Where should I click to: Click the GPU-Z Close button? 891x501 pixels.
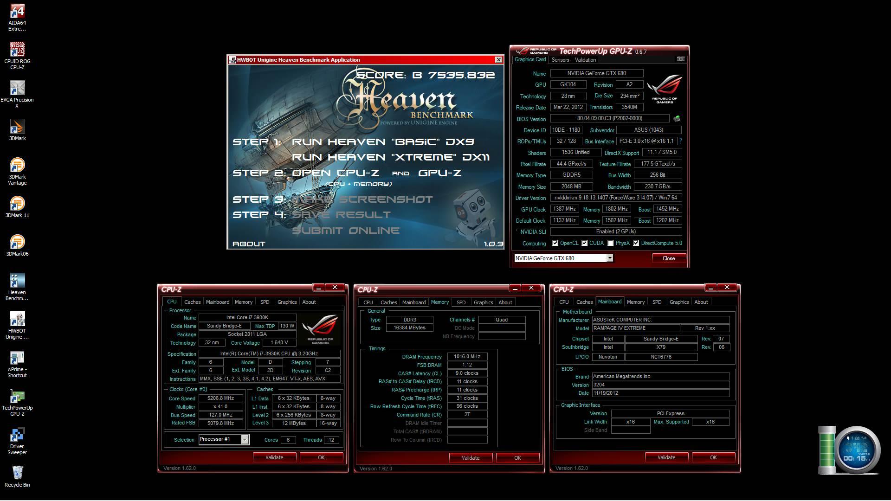click(x=669, y=258)
